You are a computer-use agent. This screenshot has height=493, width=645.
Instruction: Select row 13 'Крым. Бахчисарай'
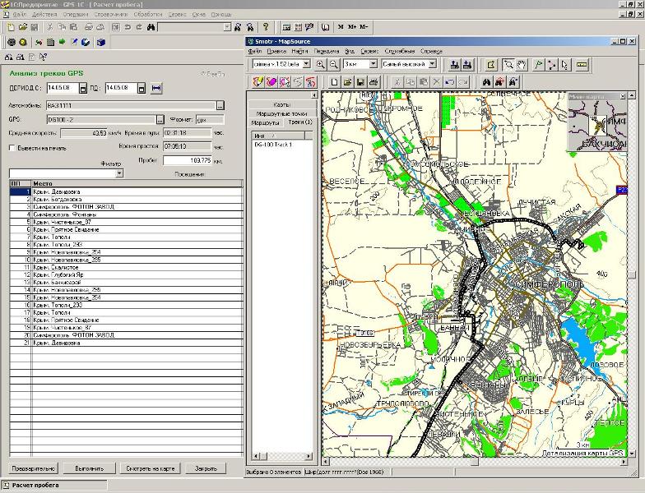pyautogui.click(x=127, y=283)
